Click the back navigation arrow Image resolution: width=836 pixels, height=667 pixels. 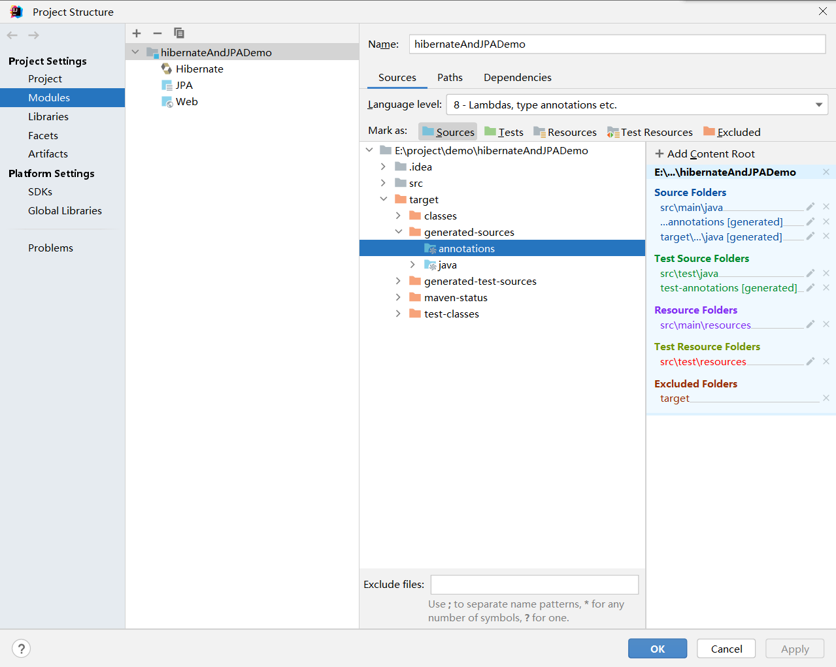(12, 35)
